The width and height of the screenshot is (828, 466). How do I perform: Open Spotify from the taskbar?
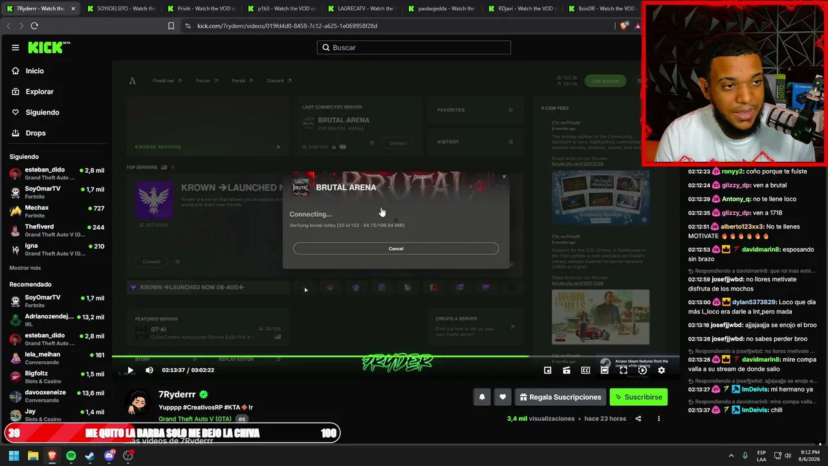pos(71,456)
